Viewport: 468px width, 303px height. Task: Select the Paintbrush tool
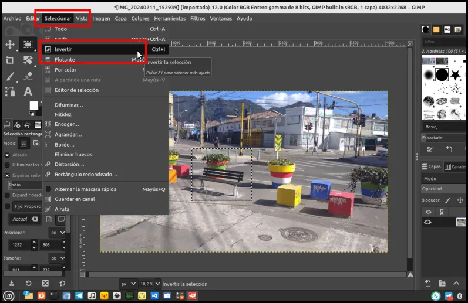coord(10,76)
